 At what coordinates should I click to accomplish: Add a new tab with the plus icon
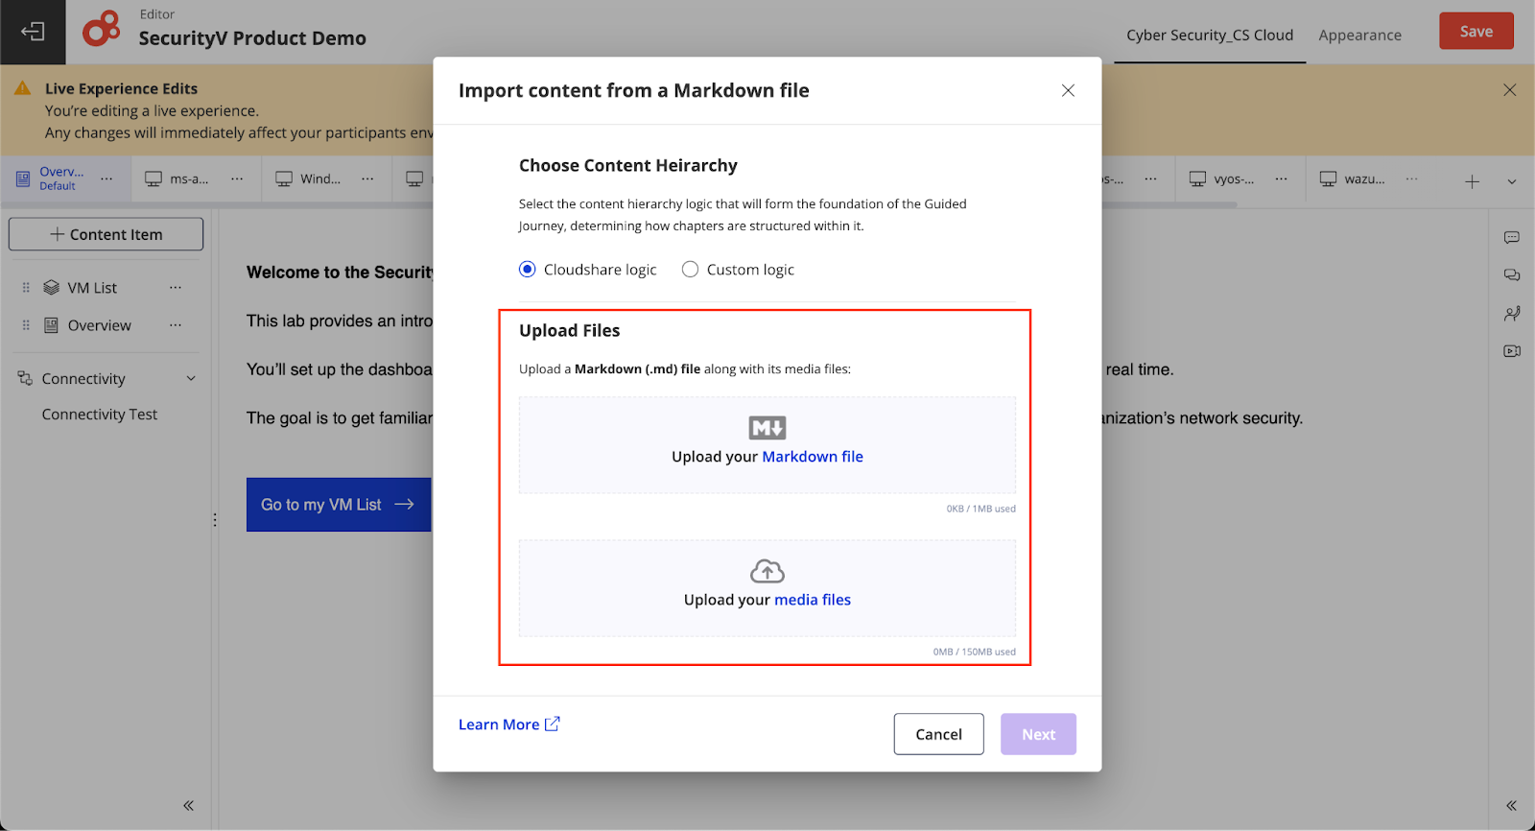[x=1472, y=181]
